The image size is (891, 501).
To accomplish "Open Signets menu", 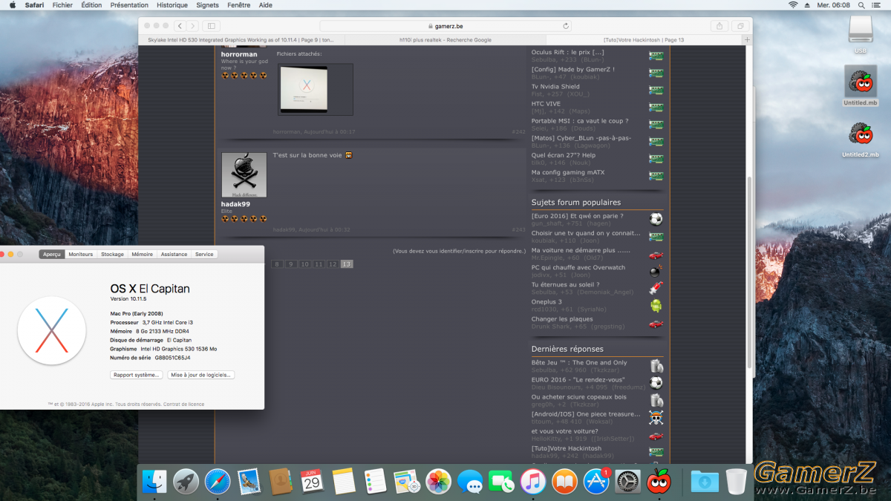I will pos(208,5).
